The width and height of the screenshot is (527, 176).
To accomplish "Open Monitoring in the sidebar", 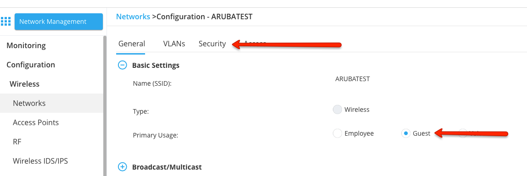I will click(x=26, y=45).
